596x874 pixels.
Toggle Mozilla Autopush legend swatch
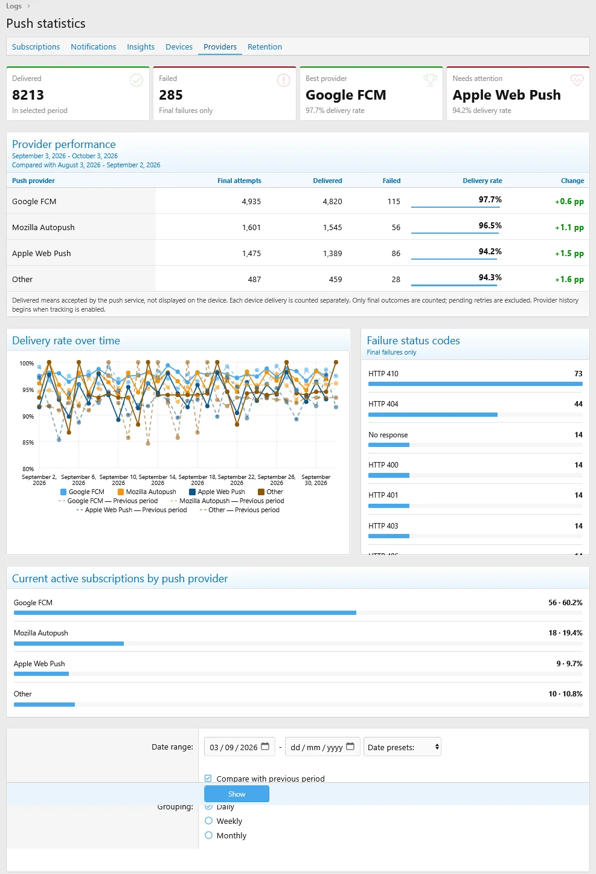pos(121,492)
